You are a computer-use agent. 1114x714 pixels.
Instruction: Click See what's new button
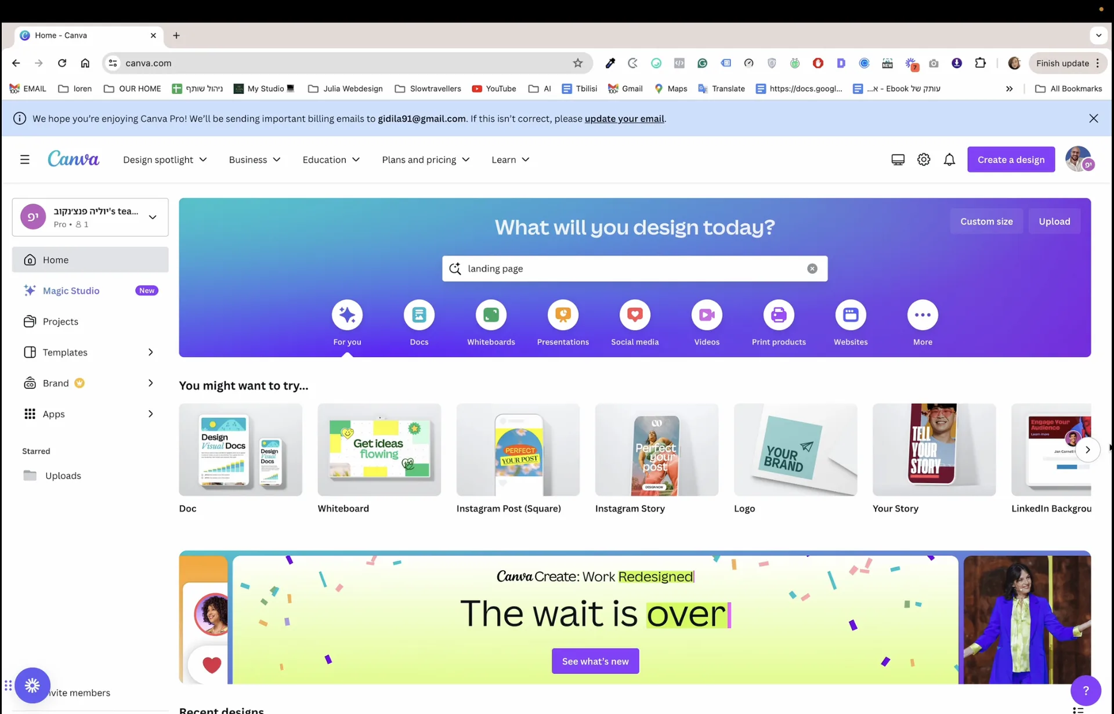[x=595, y=661]
